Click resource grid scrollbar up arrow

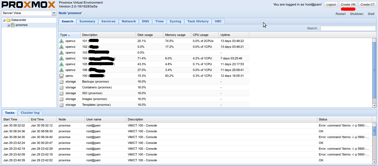374,40
